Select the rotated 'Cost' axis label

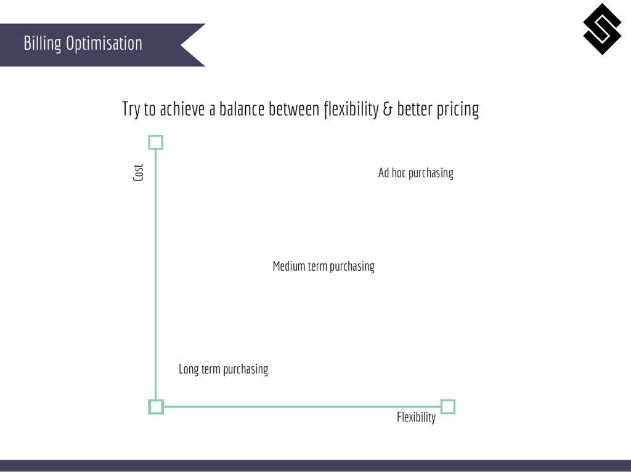pos(139,173)
